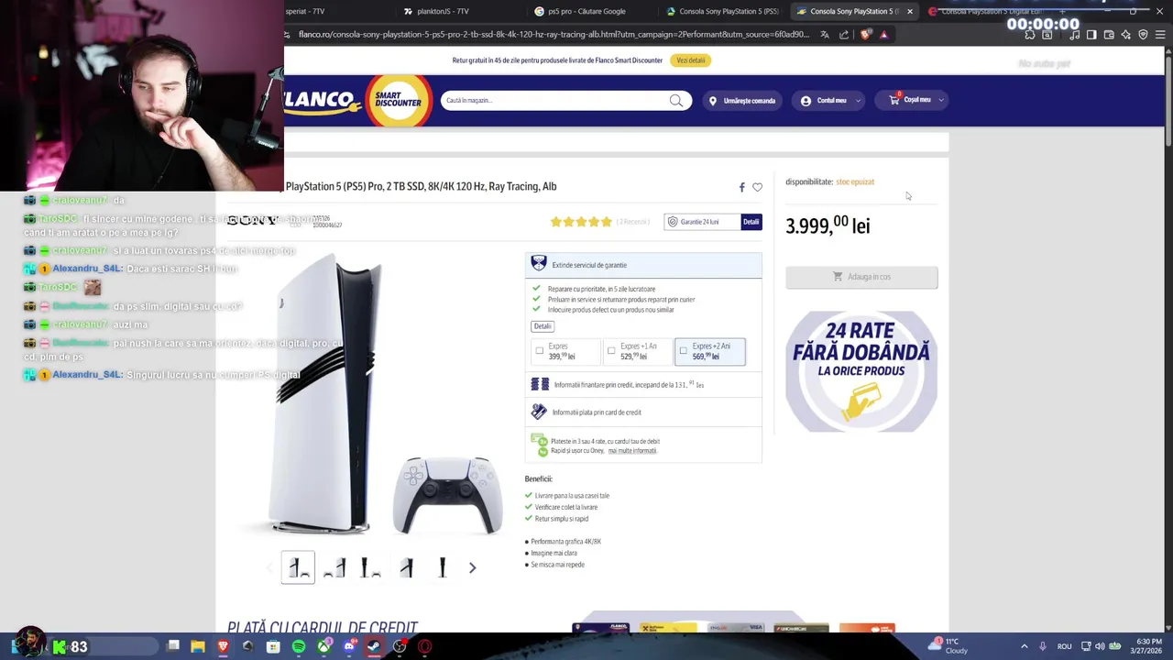Screen dimensions: 1173x660
Task: Open Discord from taskbar
Action: click(x=349, y=646)
